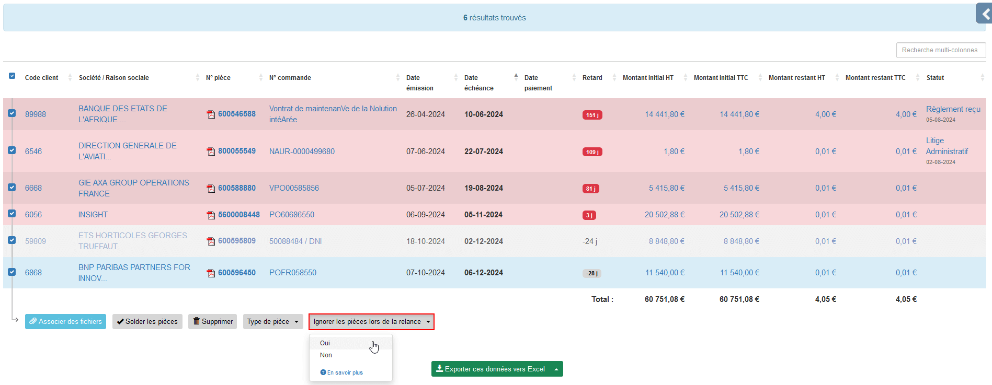The width and height of the screenshot is (992, 385).
Task: Open PDF icon for piece 600596450
Action: click(x=211, y=273)
